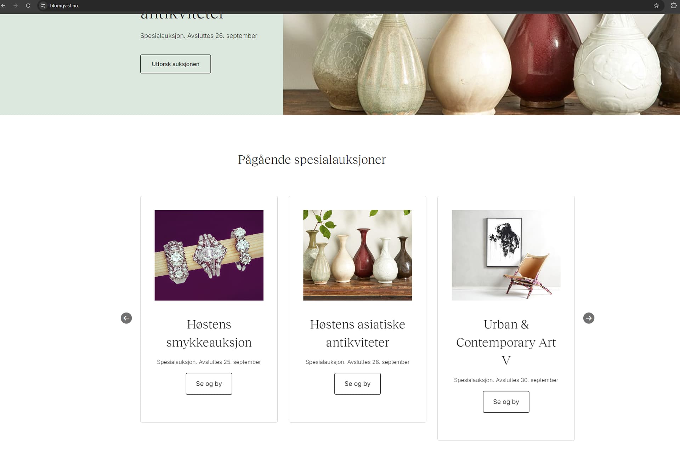680x454 pixels.
Task: Open the Høstens smykkeauksjon title link
Action: (x=209, y=333)
